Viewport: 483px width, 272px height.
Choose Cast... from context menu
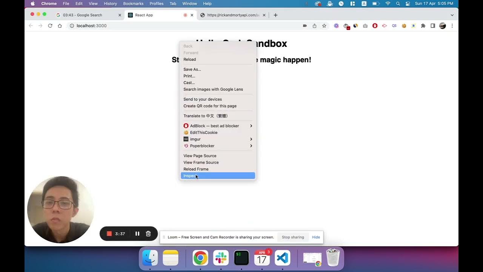(218, 83)
